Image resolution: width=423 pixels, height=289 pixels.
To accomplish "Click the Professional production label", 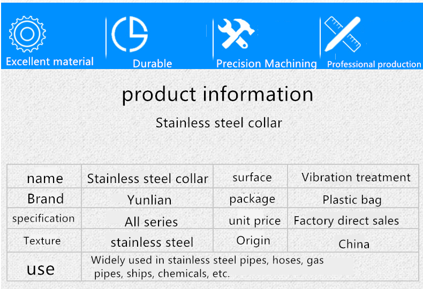I will point(374,64).
